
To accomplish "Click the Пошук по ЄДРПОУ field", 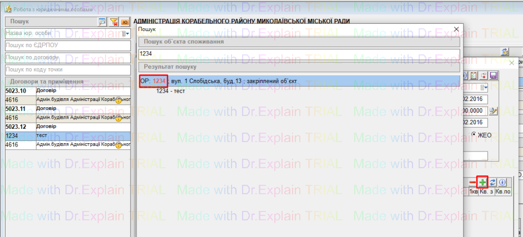I will tap(67, 46).
